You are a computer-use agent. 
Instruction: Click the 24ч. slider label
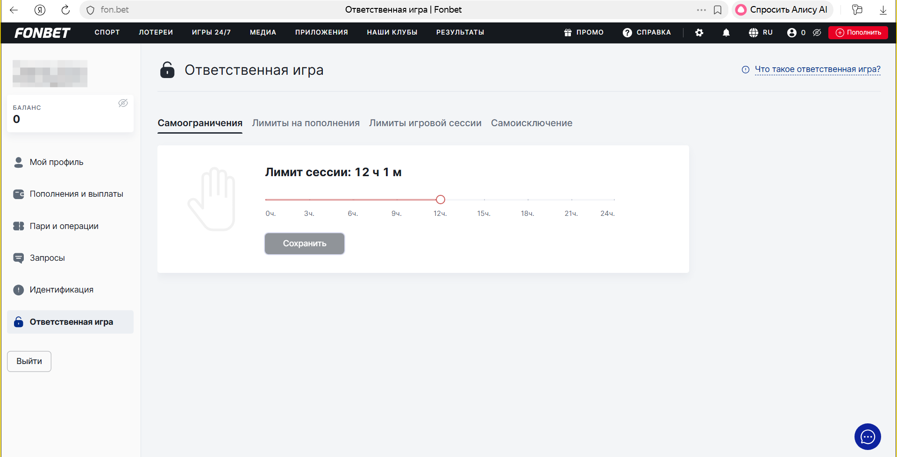607,214
